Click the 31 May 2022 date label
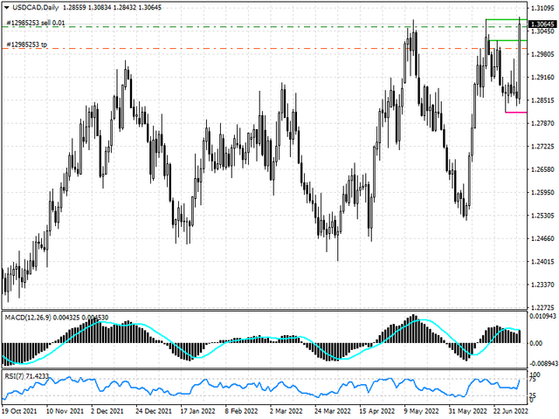The height and width of the screenshot is (419, 559). pyautogui.click(x=467, y=411)
